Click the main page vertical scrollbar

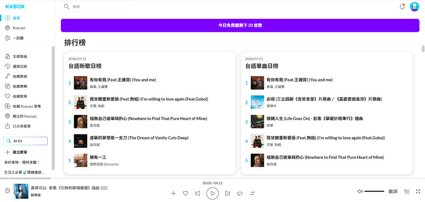click(423, 49)
